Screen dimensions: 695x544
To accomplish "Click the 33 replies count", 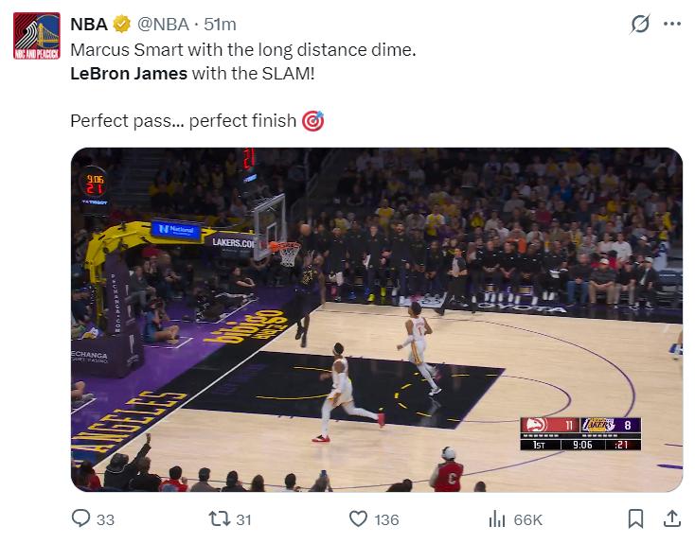I will (x=105, y=519).
